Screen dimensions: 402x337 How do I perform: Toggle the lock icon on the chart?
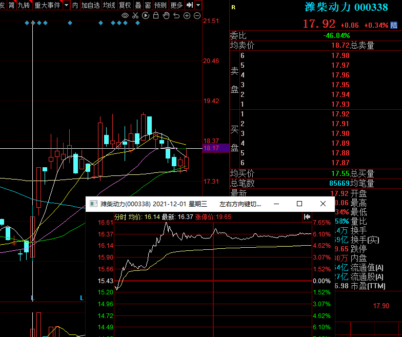click(156, 15)
